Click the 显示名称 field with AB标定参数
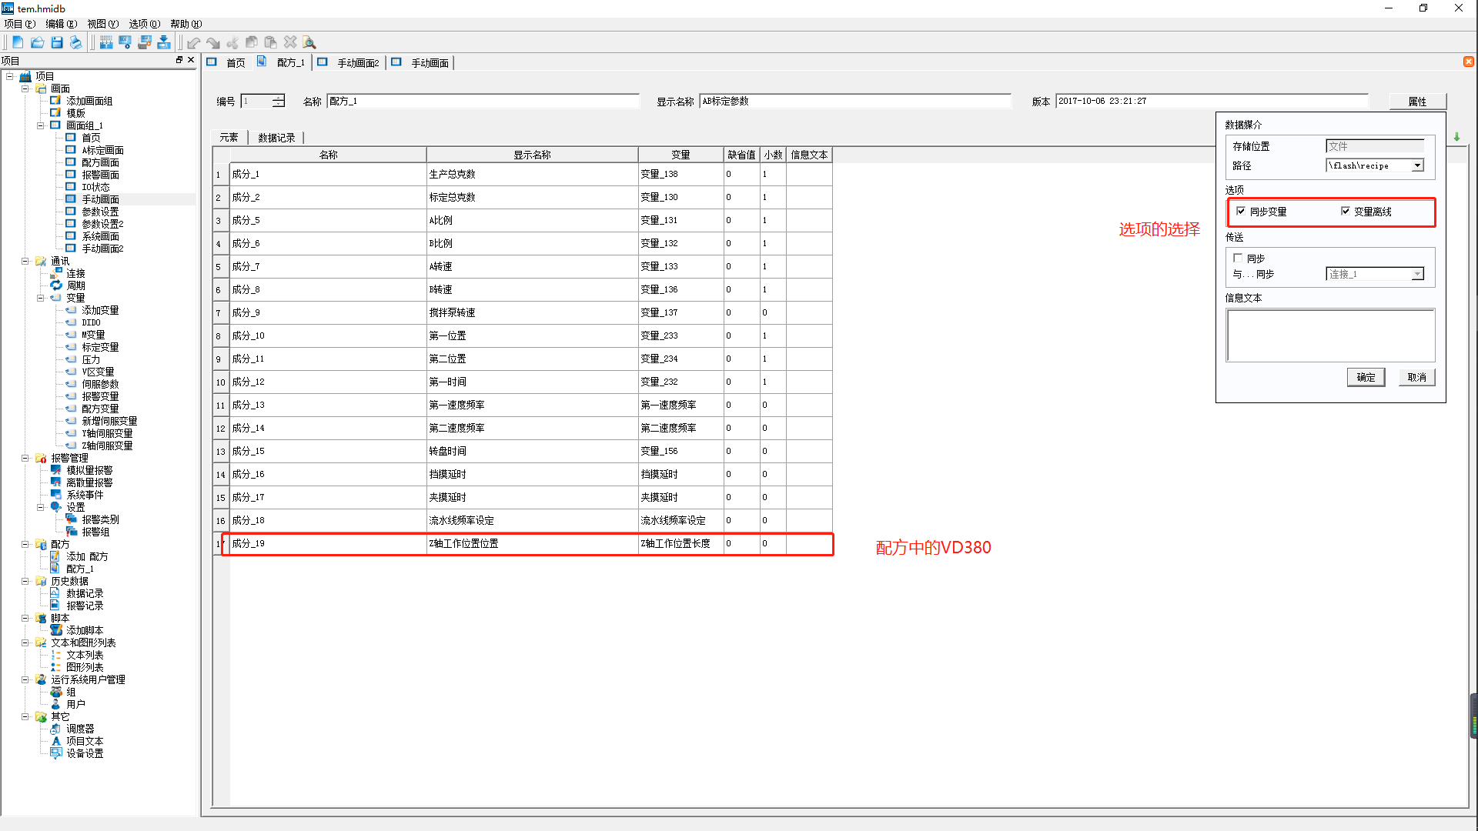 (x=855, y=101)
